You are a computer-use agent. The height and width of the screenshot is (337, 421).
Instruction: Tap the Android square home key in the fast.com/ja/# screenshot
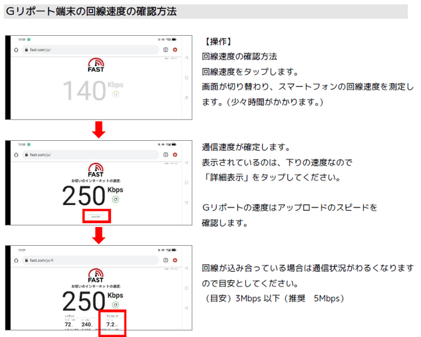[x=187, y=288]
